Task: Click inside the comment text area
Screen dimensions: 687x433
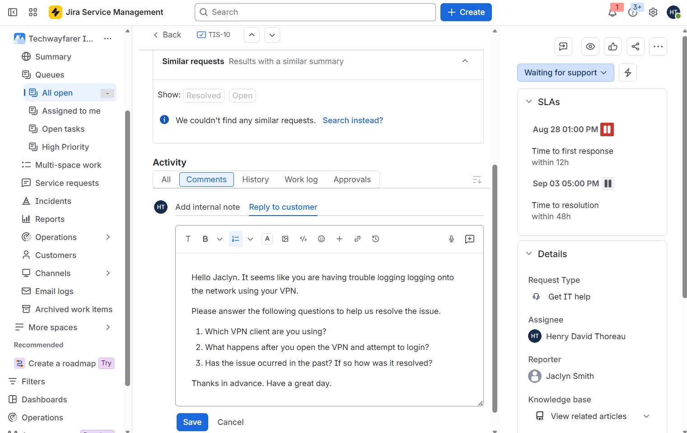Action: pyautogui.click(x=329, y=330)
